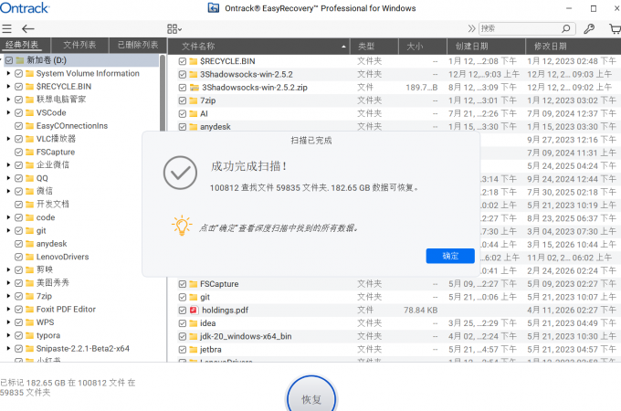621x411 pixels.
Task: Click the 7zip folder icon in the file list
Action: (194, 100)
